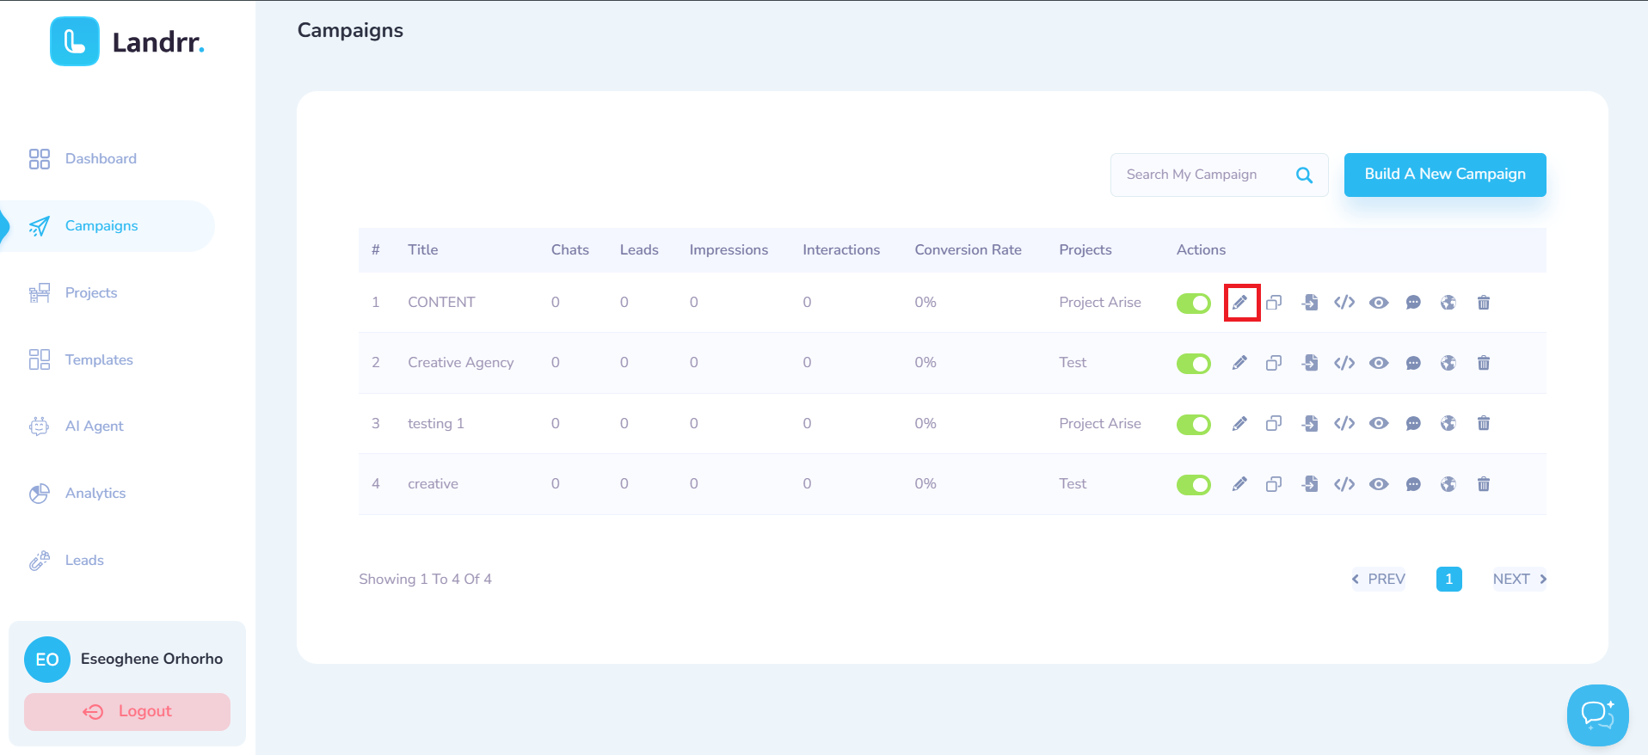The image size is (1648, 755).
Task: Edit the CONTENT campaign with pencil icon
Action: [x=1239, y=303]
